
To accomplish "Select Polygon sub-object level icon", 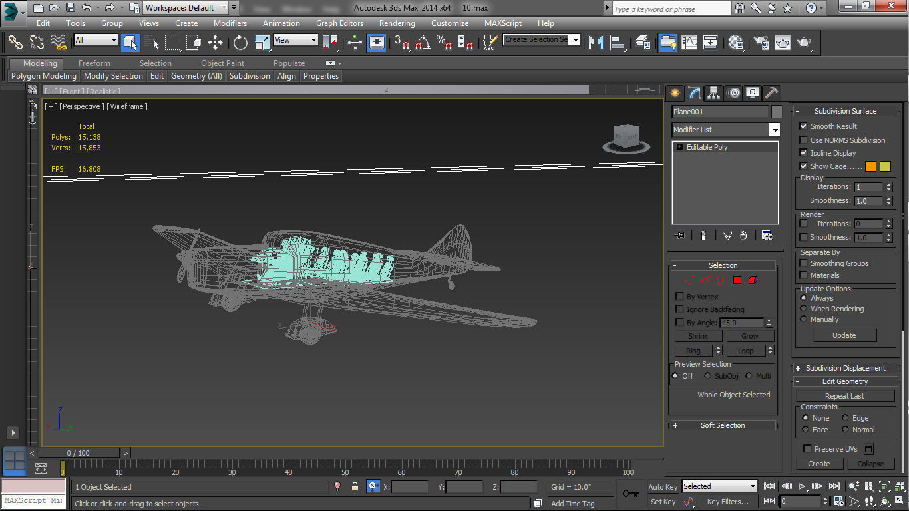I will tap(737, 280).
